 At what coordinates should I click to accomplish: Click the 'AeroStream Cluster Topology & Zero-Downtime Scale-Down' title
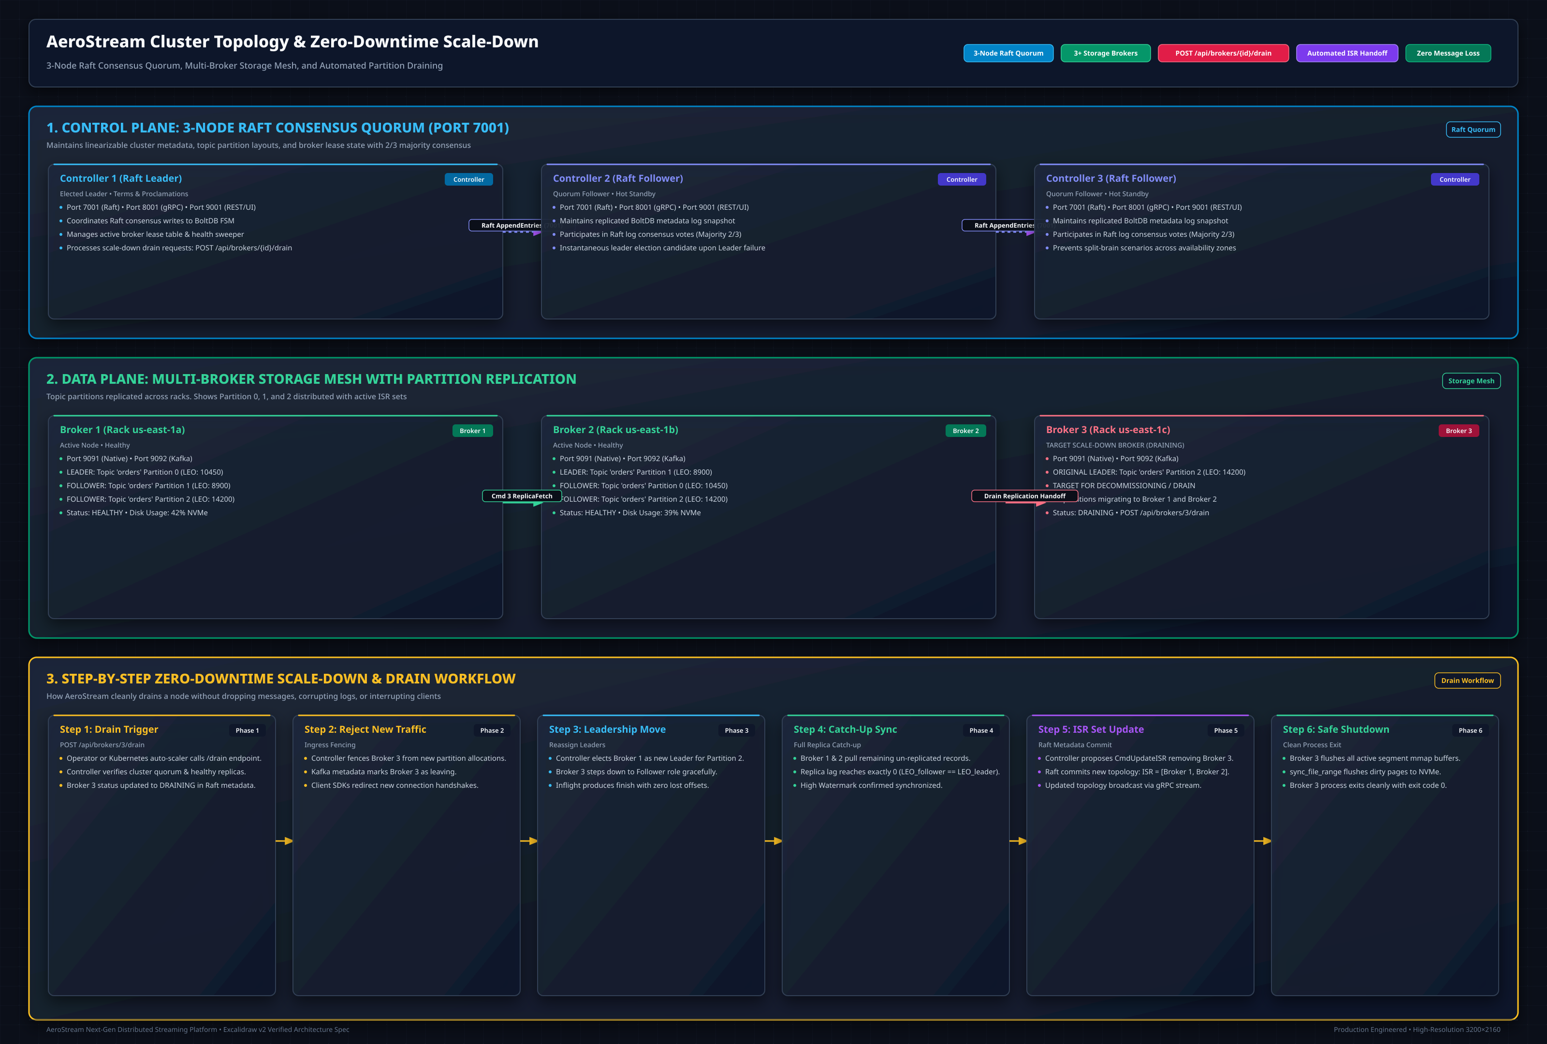[292, 41]
